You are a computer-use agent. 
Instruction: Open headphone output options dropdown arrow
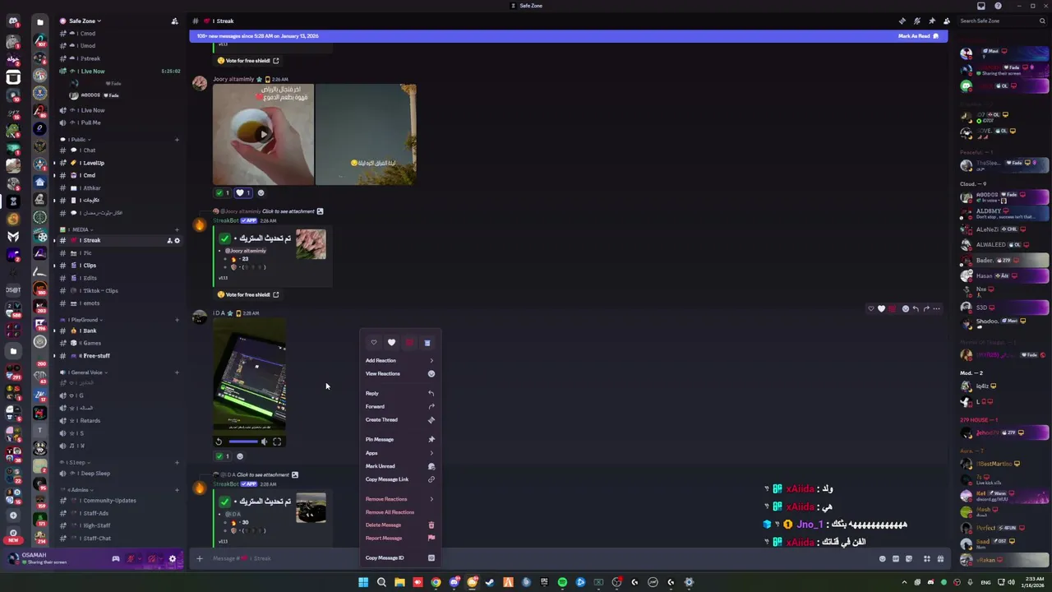[x=160, y=559]
